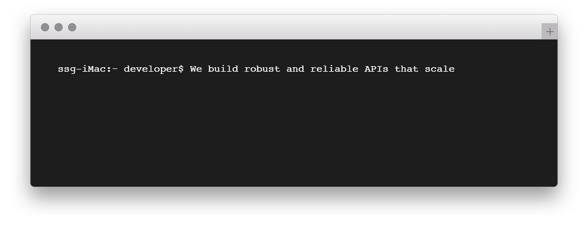Click the terminal window's bottom edge
This screenshot has height=229, width=588.
tap(293, 187)
